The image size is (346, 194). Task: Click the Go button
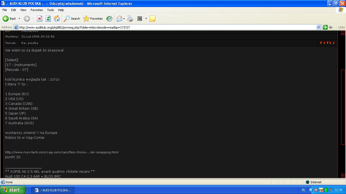[328, 27]
